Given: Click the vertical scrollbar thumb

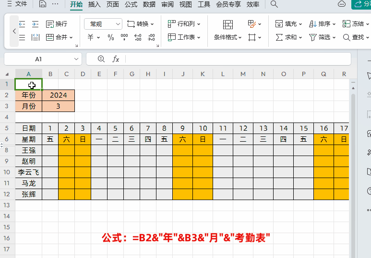Looking at the screenshot, I should pyautogui.click(x=353, y=175).
